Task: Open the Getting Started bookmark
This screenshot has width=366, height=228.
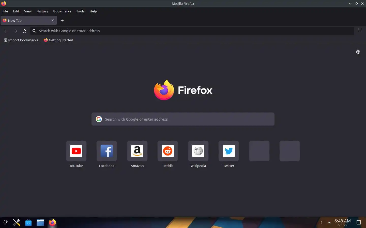Action: pyautogui.click(x=58, y=40)
